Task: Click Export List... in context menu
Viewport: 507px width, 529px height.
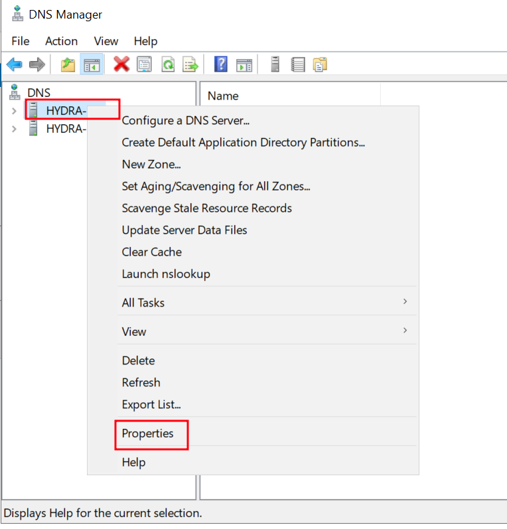Action: (x=151, y=404)
